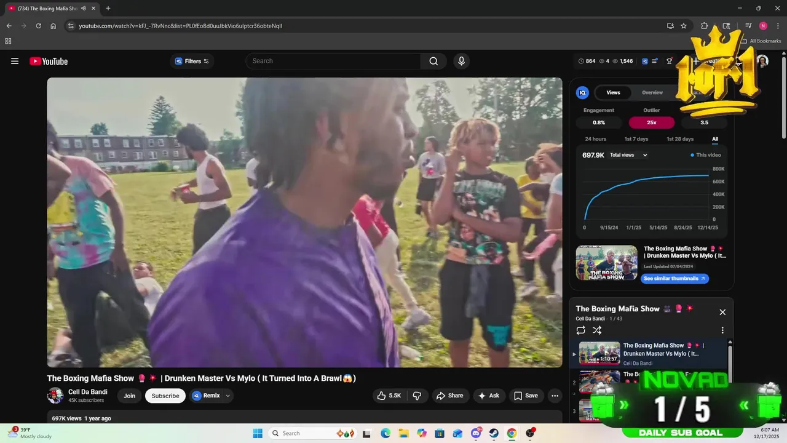This screenshot has width=787, height=443.
Task: Click the vidIQ panel video thumbnail
Action: (x=606, y=263)
